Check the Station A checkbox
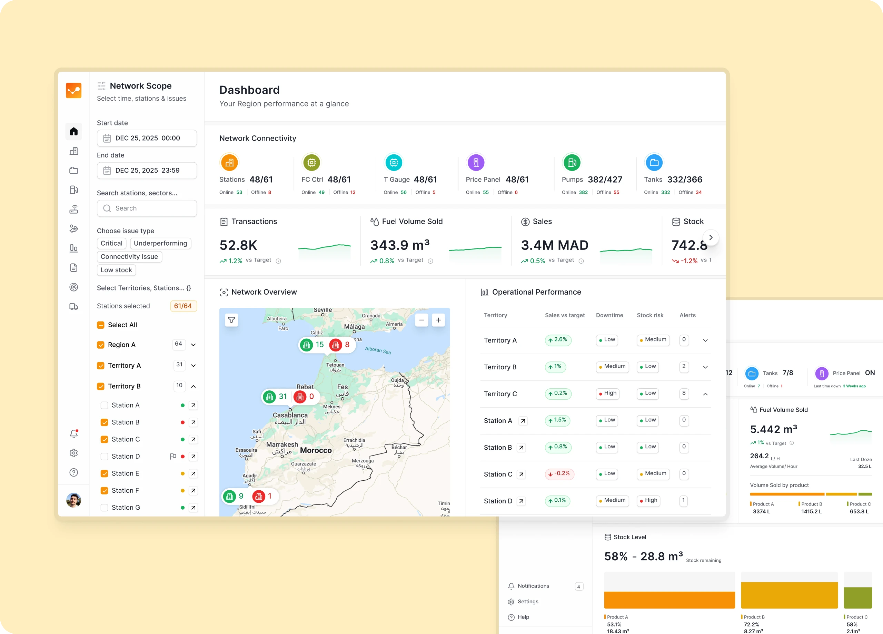Screen dimensions: 883x634 105,405
